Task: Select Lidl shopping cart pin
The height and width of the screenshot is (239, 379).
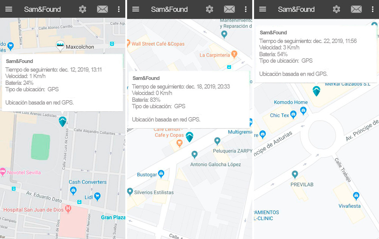Action: [97, 196]
